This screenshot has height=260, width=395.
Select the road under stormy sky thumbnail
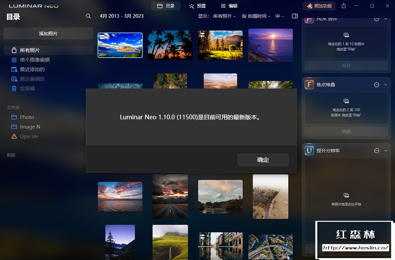170,196
